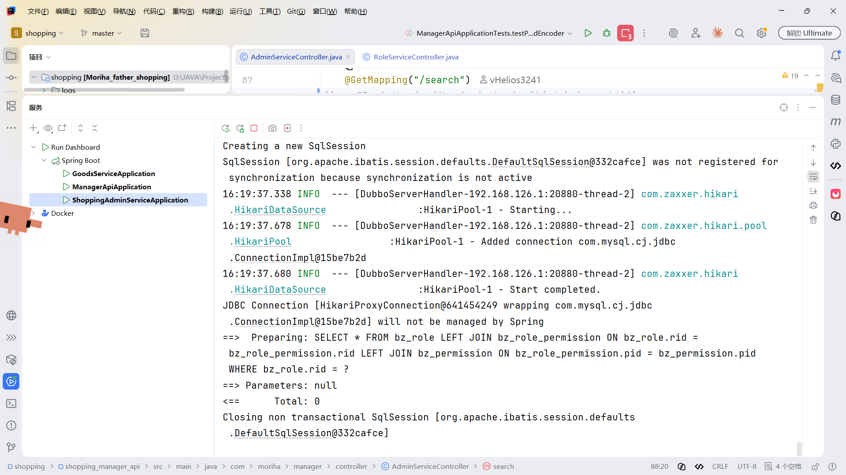Viewport: 846px width, 475px height.
Task: Toggle read-only lock in status bar
Action: click(x=816, y=467)
